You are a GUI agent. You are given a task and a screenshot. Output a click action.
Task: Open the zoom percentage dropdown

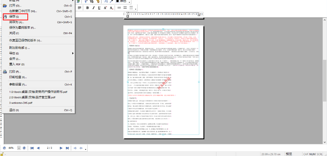coord(19,148)
